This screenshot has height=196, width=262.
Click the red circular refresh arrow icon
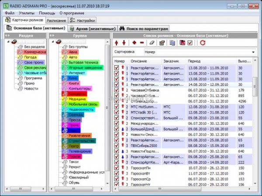pyautogui.click(x=202, y=43)
